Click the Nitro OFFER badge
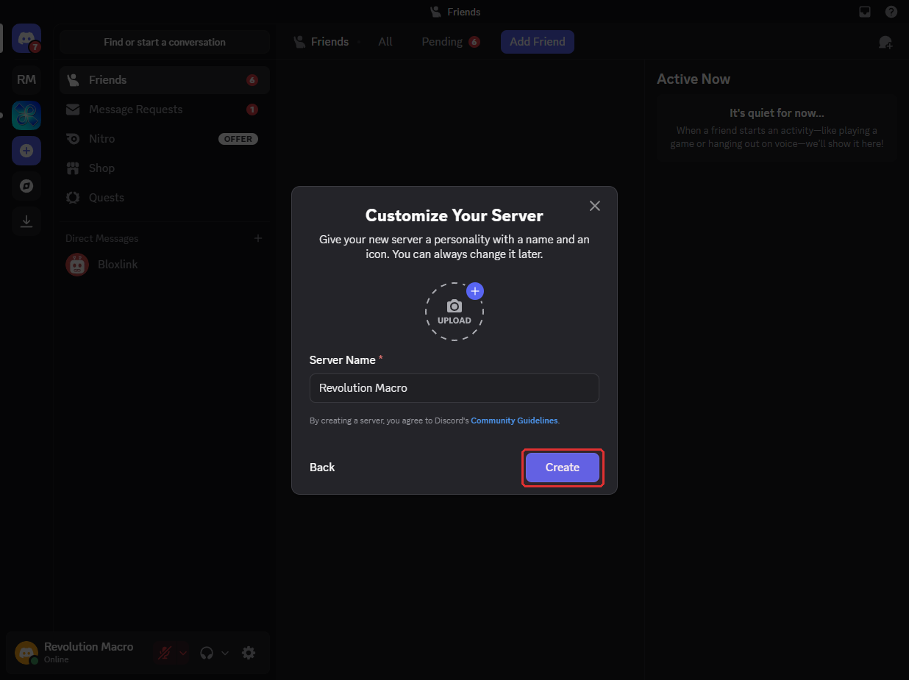 click(x=238, y=139)
